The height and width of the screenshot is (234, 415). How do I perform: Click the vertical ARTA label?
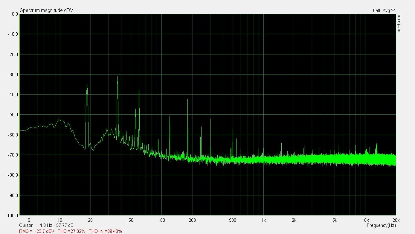(399, 24)
